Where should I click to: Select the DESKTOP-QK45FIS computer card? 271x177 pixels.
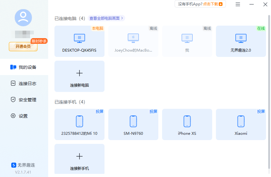pos(79,41)
